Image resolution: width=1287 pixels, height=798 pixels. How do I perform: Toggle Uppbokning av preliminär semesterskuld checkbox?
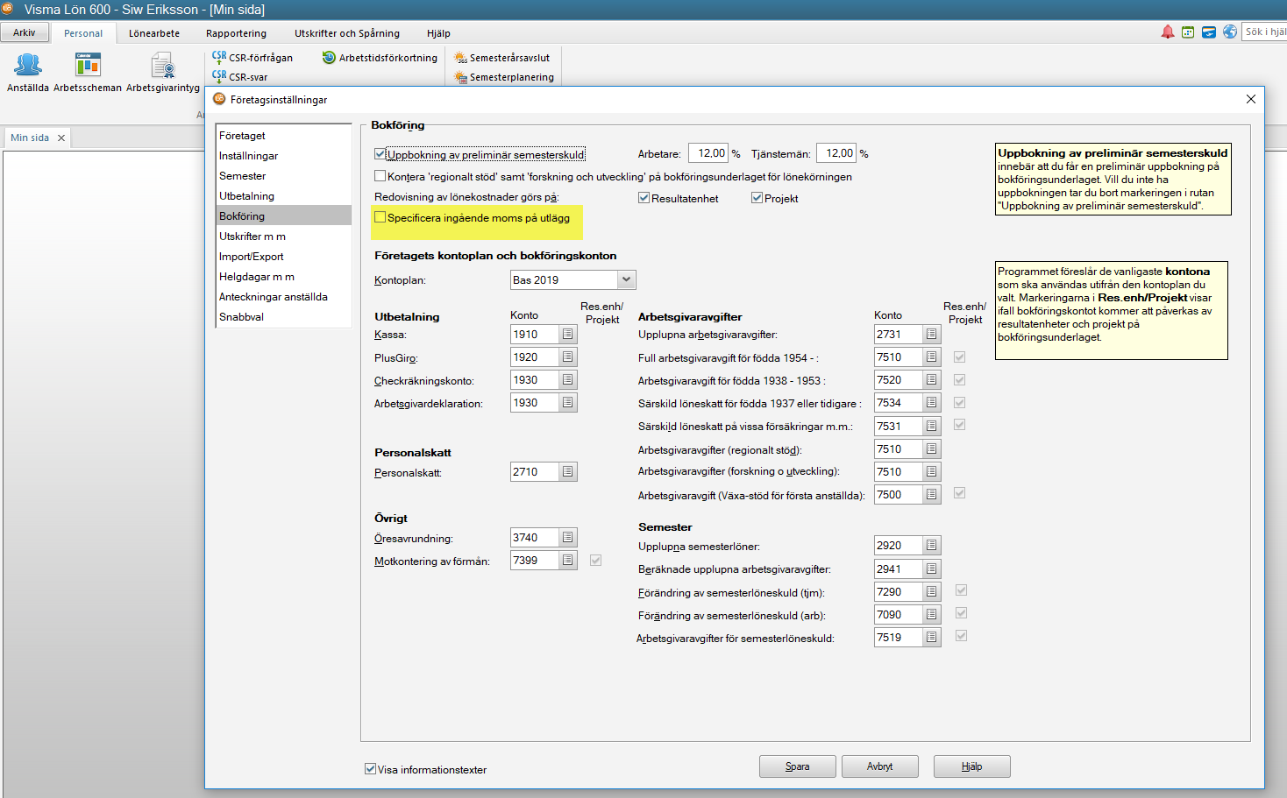[380, 154]
